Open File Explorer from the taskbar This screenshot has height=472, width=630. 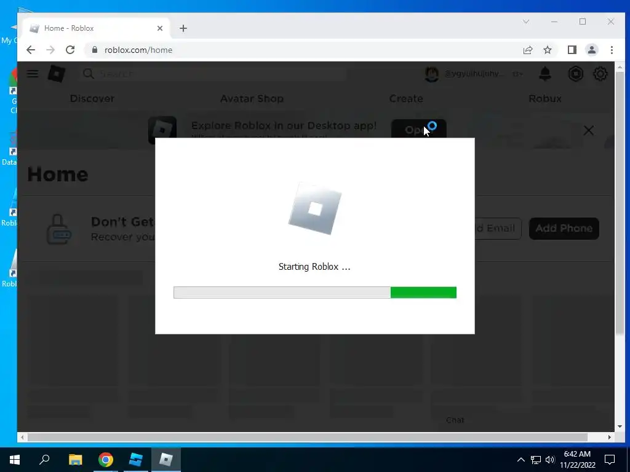[75, 460]
